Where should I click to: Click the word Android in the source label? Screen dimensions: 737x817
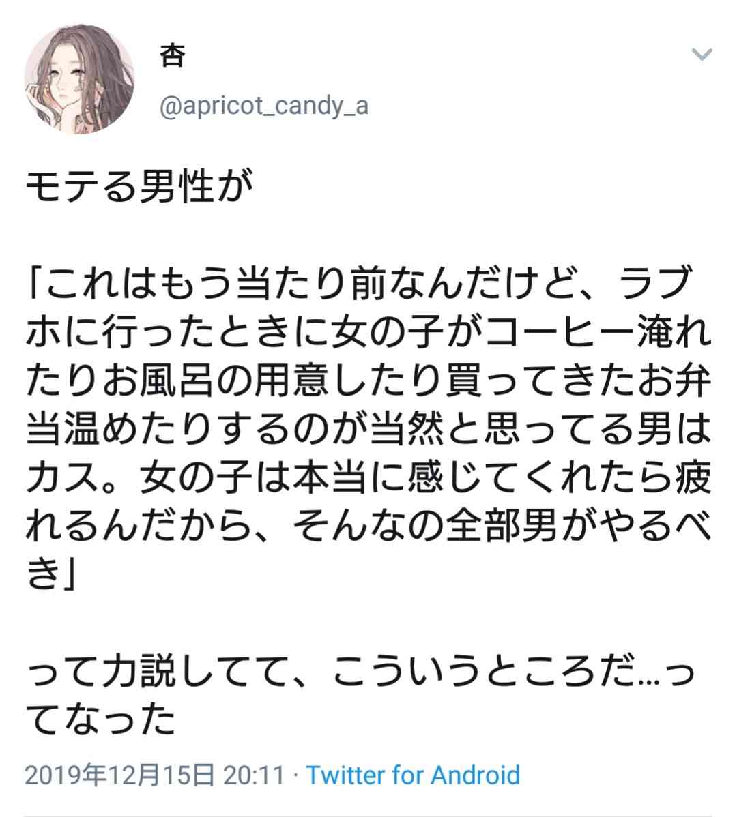pos(476,775)
